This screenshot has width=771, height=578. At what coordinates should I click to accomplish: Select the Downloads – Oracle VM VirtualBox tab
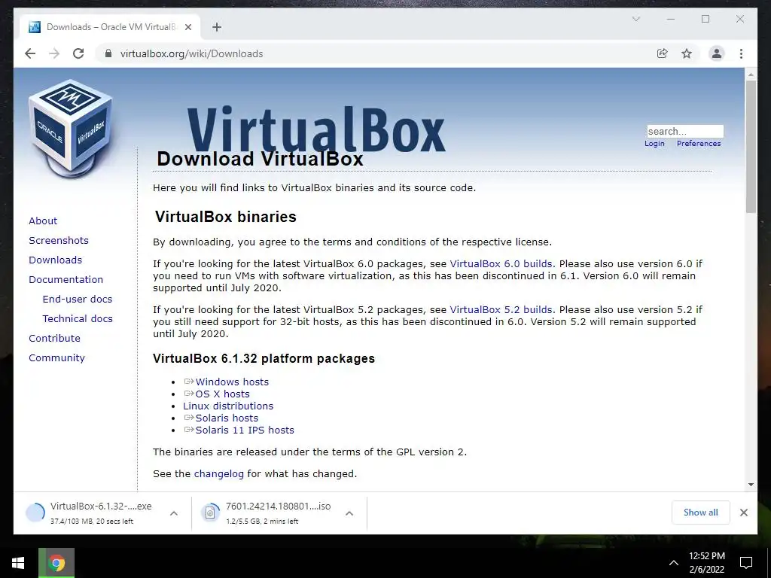pos(110,27)
